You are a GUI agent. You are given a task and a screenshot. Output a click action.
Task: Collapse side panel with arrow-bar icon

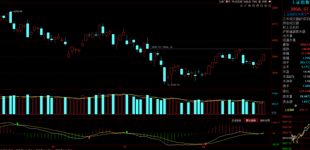[270, 2]
